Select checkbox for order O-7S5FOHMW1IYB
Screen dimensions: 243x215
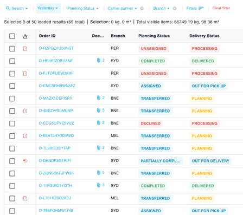tap(12, 211)
